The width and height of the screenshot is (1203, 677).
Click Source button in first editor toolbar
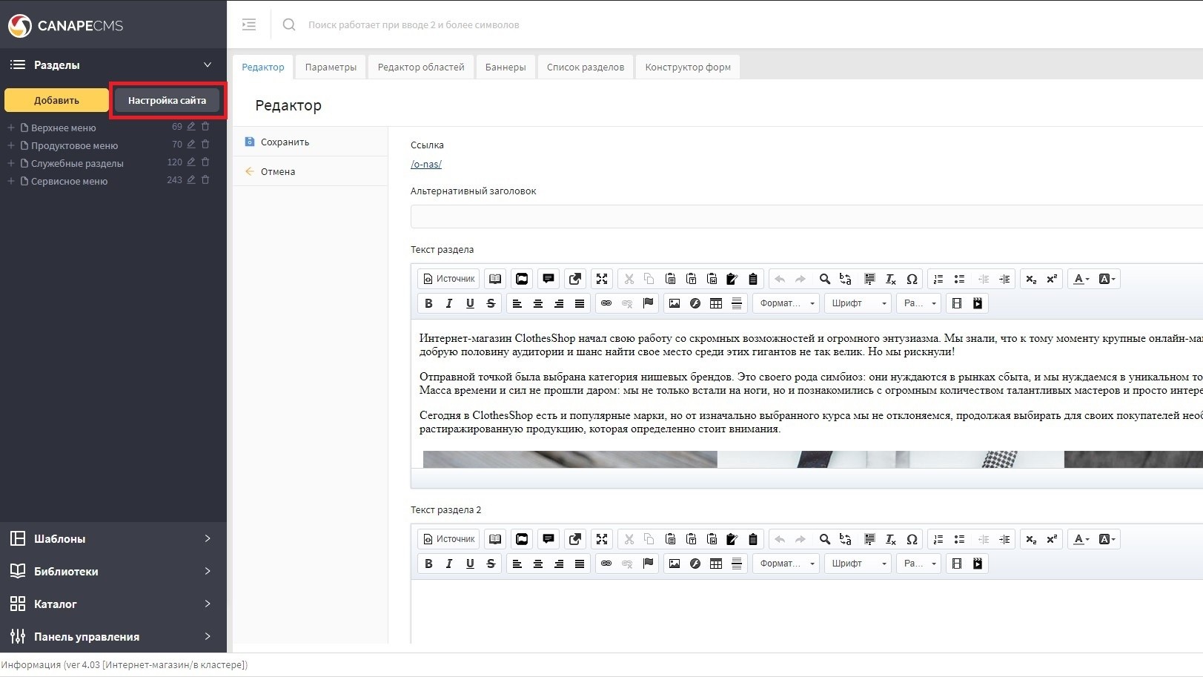click(448, 279)
